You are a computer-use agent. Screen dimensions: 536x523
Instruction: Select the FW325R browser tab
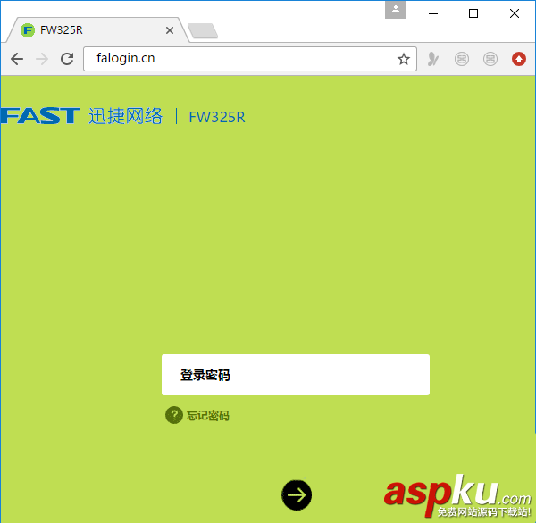coord(97,30)
